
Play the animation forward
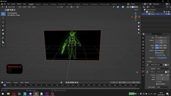(73, 82)
